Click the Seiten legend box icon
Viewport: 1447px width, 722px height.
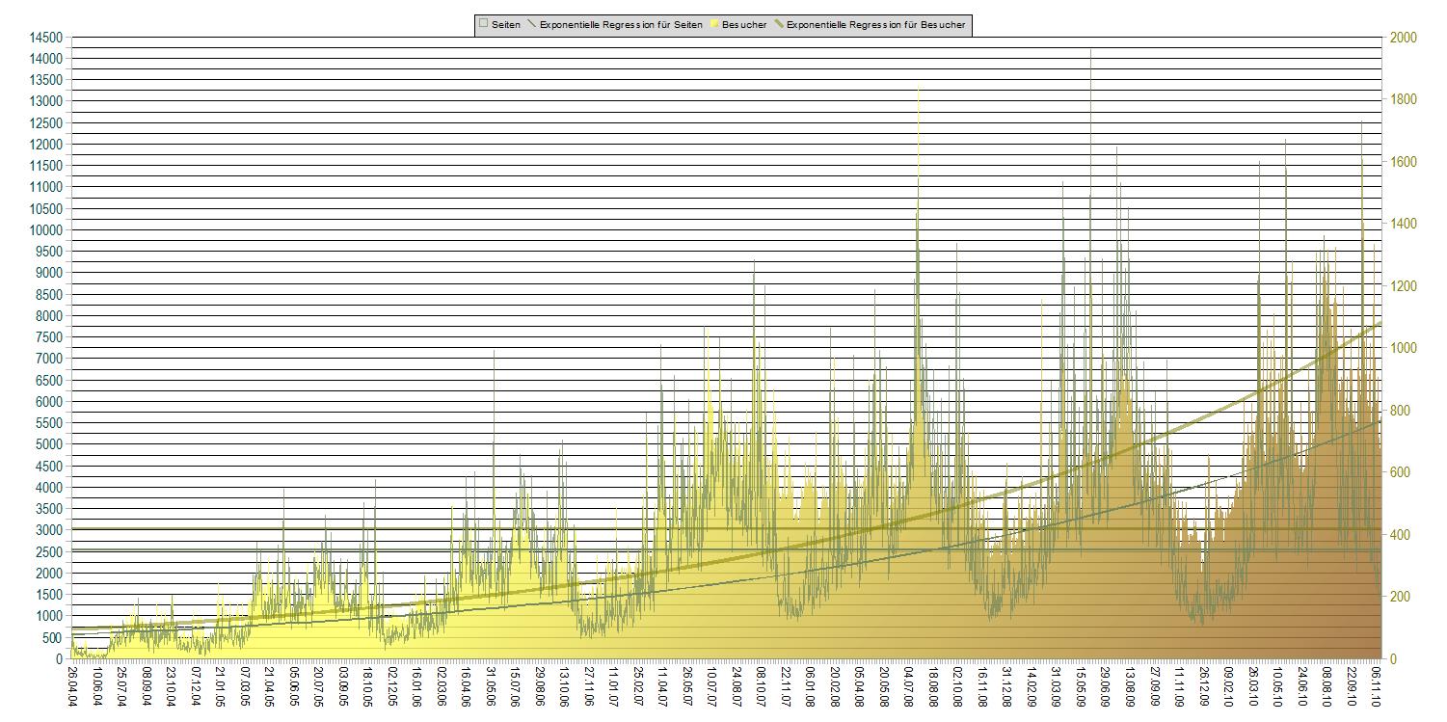(483, 24)
